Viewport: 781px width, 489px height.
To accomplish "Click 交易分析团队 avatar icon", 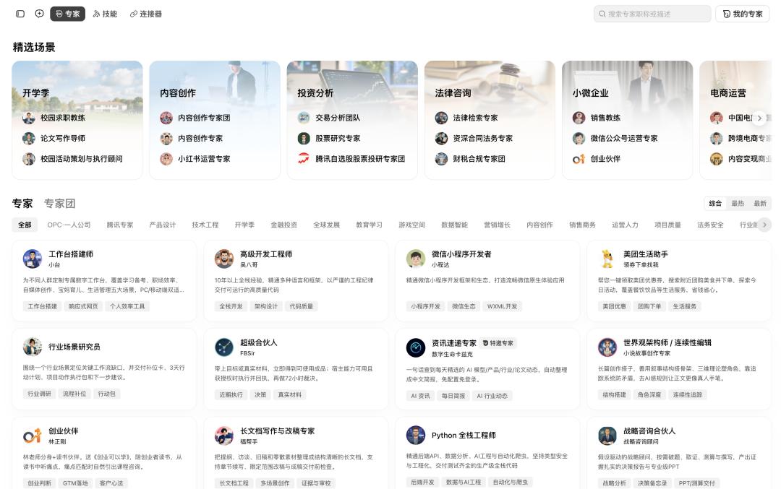I will pos(304,118).
